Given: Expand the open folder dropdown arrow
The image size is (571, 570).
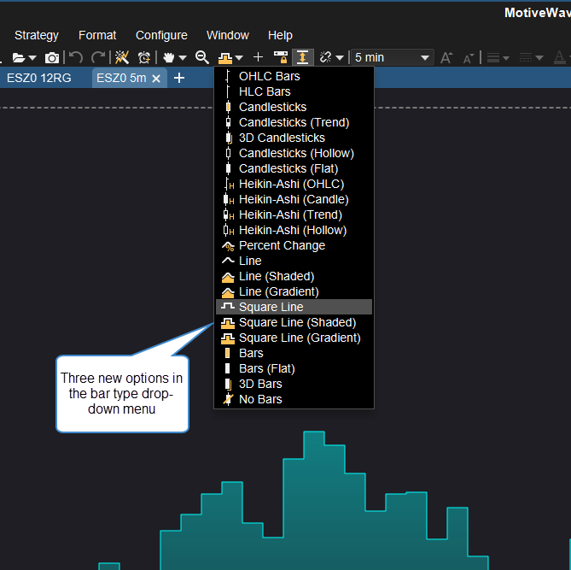Looking at the screenshot, I should click(x=32, y=57).
